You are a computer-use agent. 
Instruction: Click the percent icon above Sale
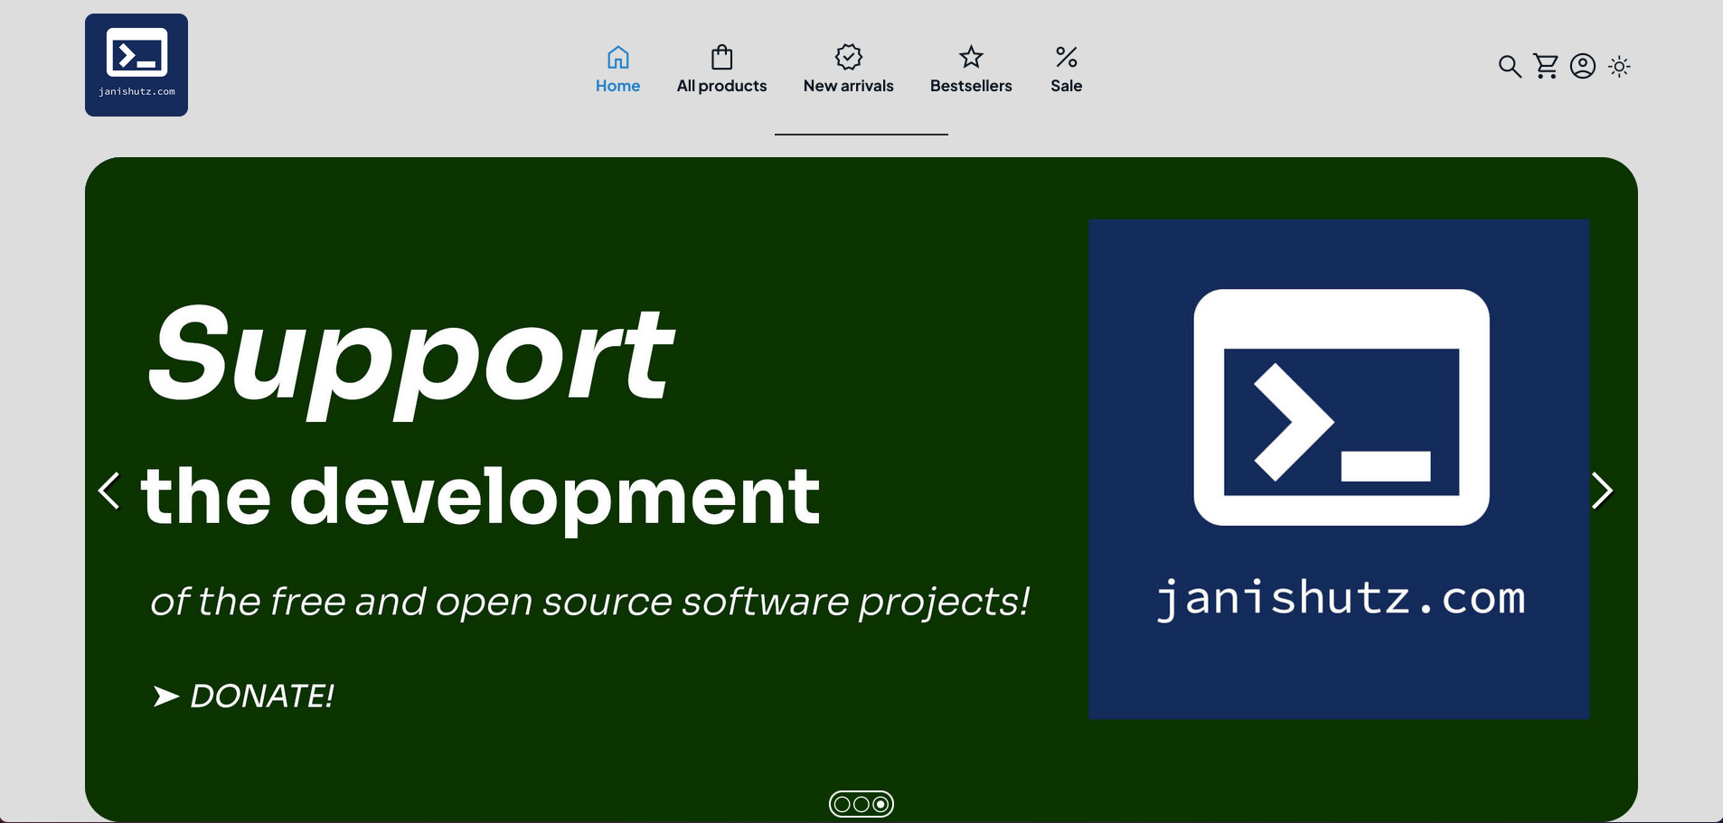[x=1066, y=58]
